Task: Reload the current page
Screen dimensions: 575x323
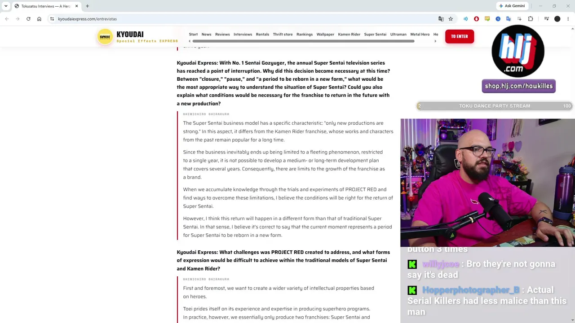Action: click(28, 19)
